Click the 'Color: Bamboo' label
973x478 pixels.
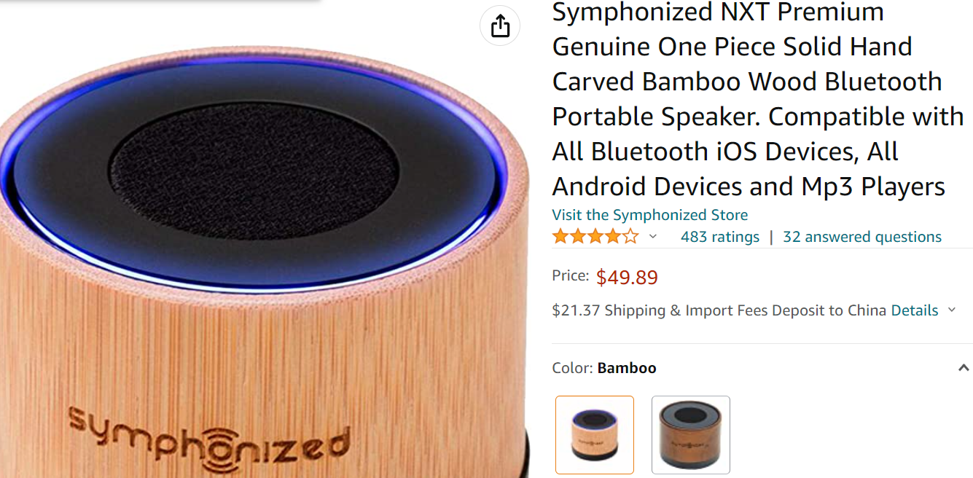604,368
